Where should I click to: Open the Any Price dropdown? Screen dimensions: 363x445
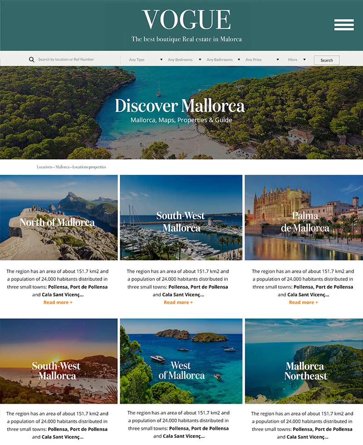262,60
